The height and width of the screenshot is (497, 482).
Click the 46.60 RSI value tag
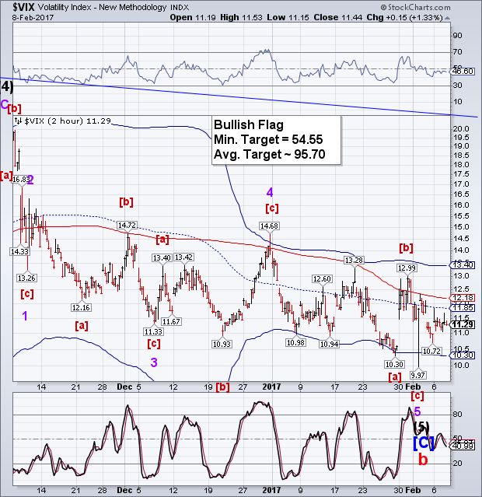pos(463,71)
